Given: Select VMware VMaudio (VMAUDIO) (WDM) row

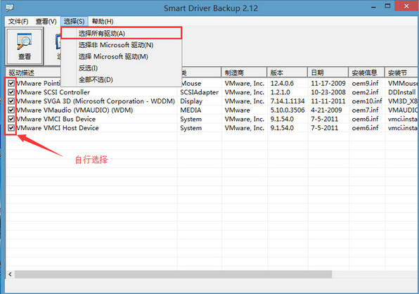Looking at the screenshot, I should pyautogui.click(x=75, y=110).
